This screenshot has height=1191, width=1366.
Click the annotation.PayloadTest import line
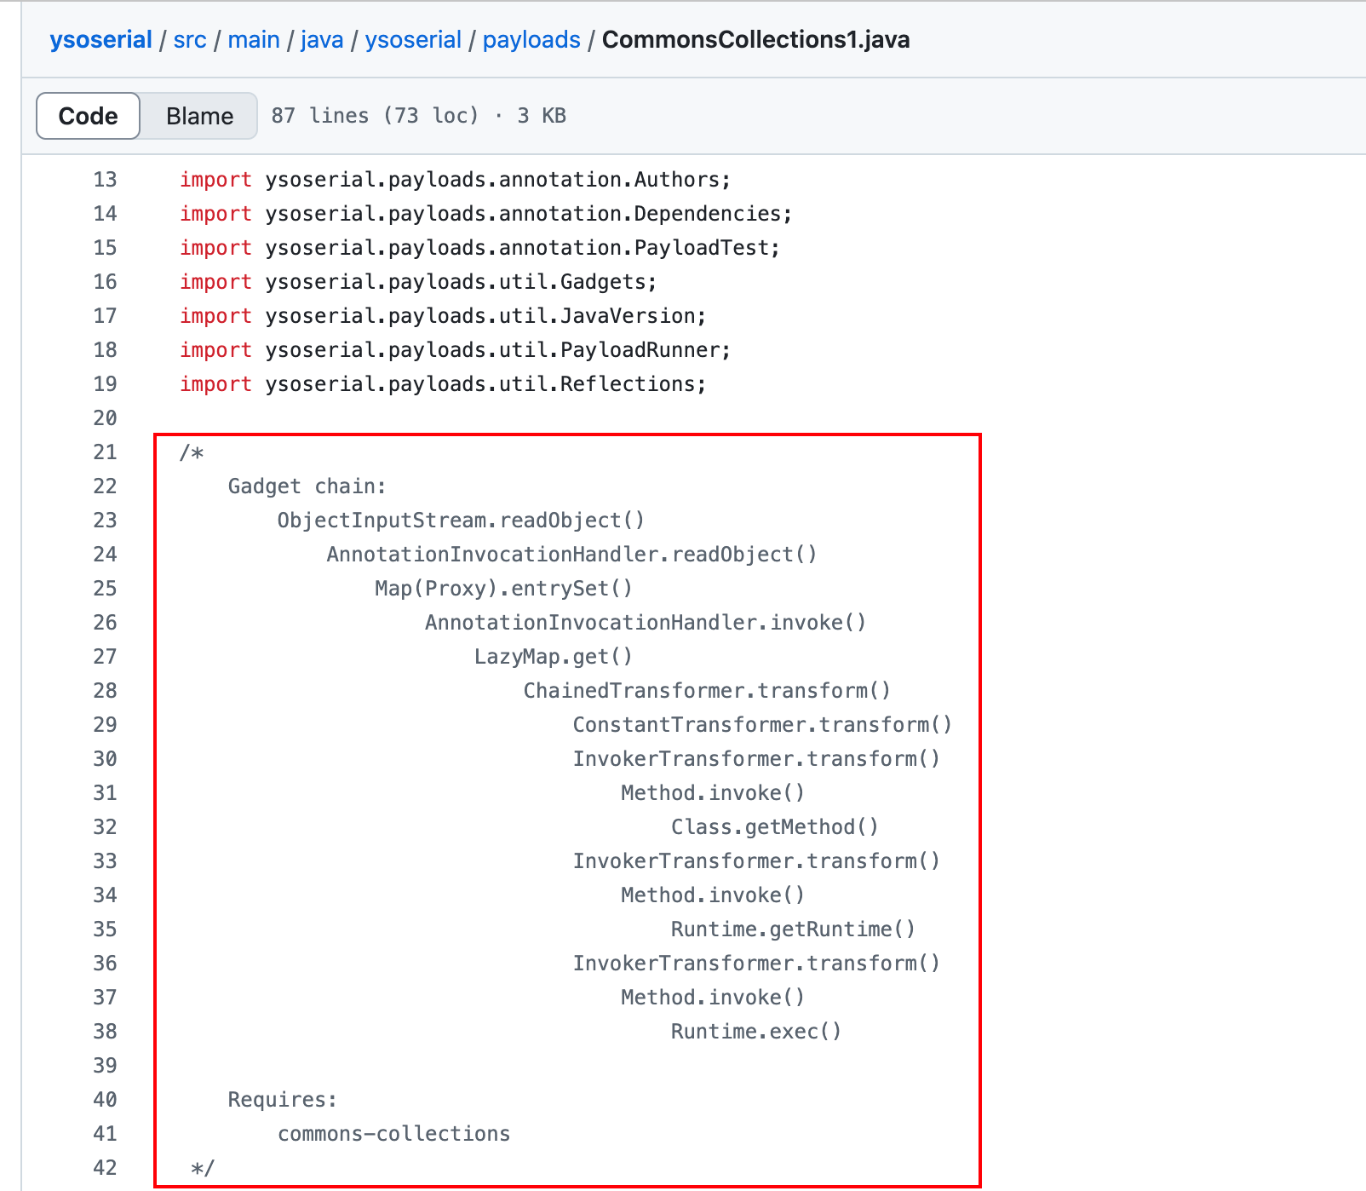(x=480, y=248)
